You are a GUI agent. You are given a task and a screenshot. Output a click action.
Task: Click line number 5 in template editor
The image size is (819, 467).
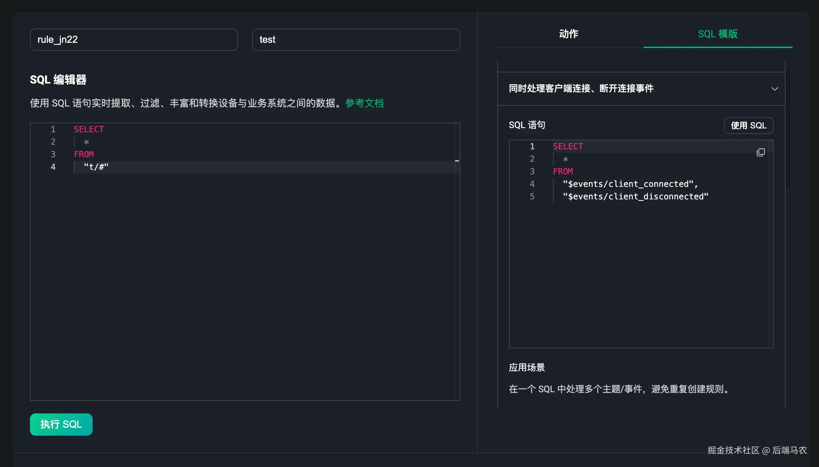[532, 197]
